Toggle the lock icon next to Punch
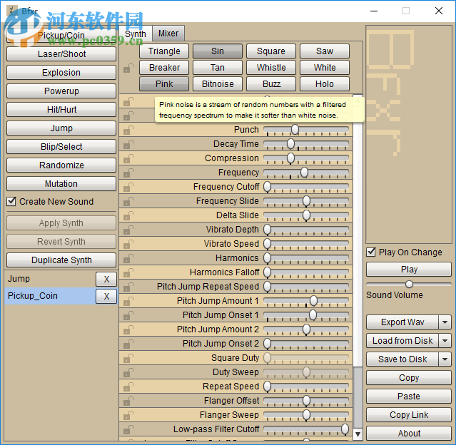Viewport: 456px width, 445px height. click(x=128, y=130)
